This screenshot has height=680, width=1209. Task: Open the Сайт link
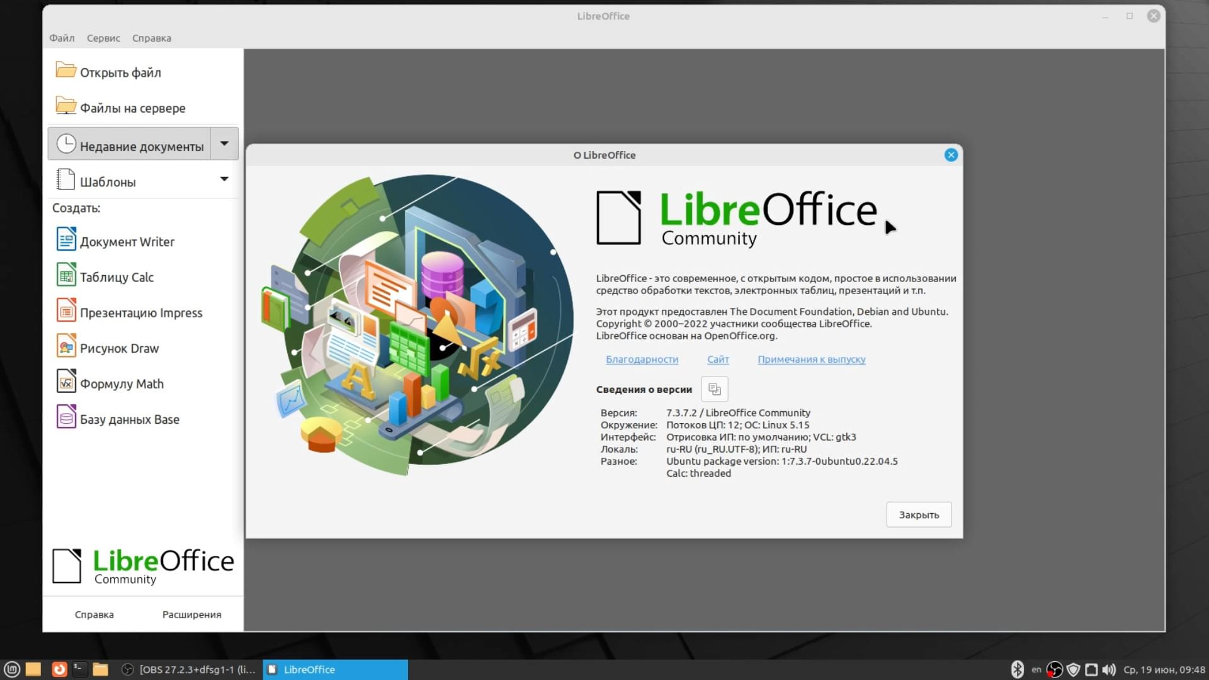point(718,359)
